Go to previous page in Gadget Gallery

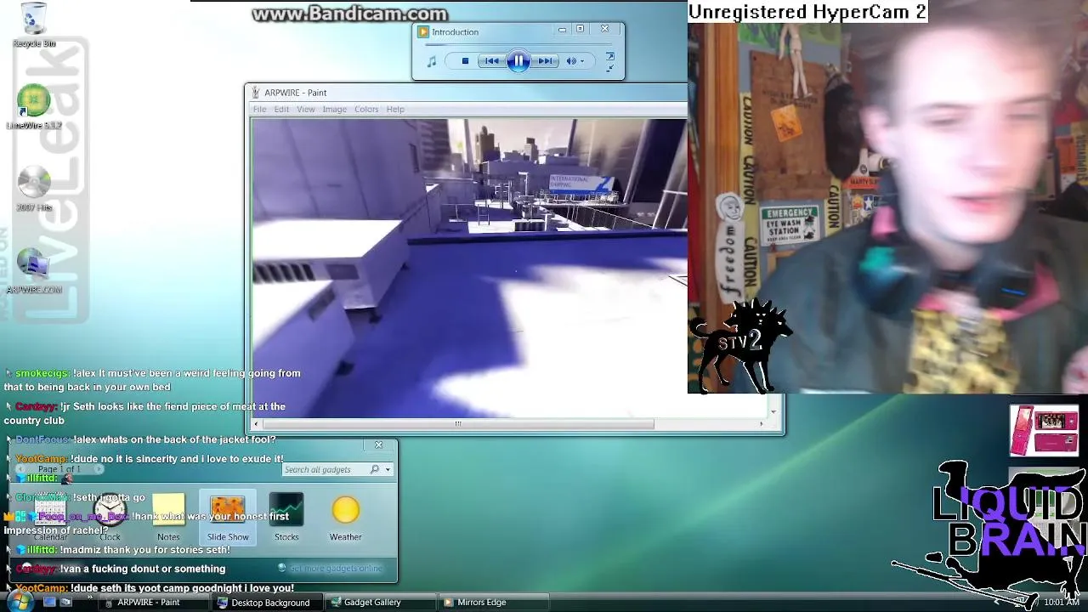click(x=21, y=469)
